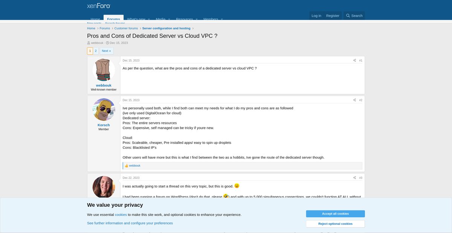Share post #1 via share icon
The image size is (452, 233).
pyautogui.click(x=354, y=61)
